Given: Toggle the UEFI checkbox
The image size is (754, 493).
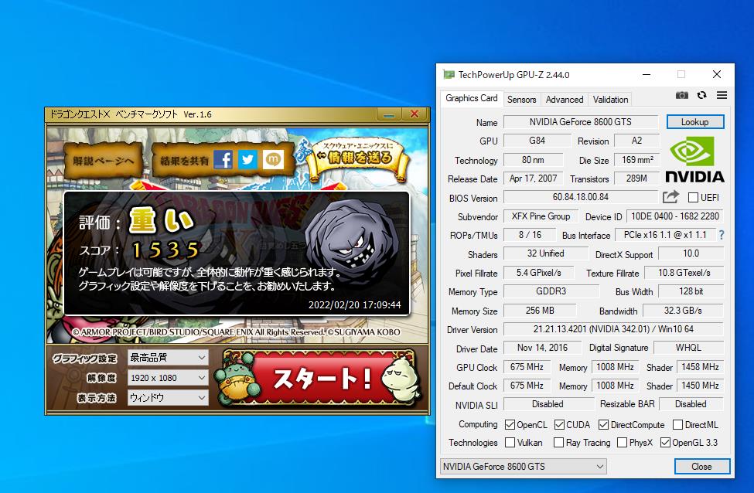Looking at the screenshot, I should pos(693,198).
